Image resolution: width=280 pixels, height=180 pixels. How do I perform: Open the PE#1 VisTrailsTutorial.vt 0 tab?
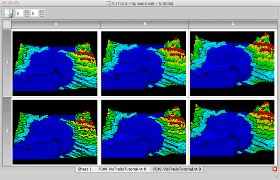click(177, 169)
